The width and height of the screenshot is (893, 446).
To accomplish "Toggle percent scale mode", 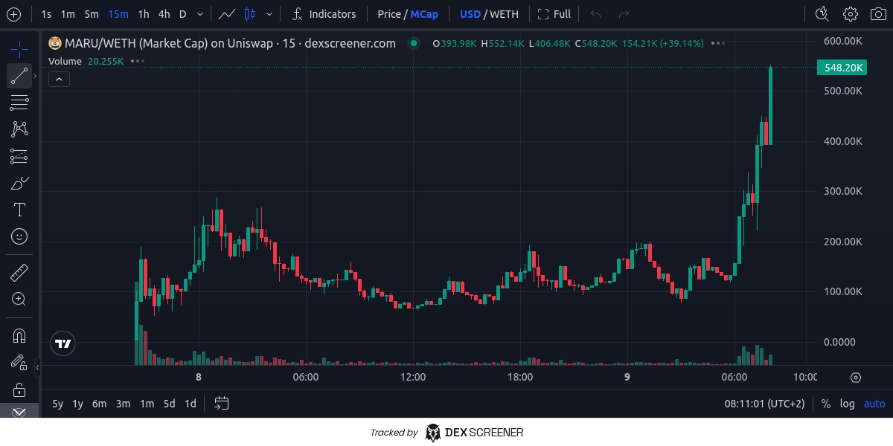I will click(826, 404).
